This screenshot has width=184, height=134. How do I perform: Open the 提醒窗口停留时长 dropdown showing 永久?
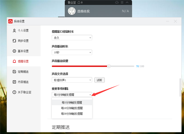click(x=72, y=38)
